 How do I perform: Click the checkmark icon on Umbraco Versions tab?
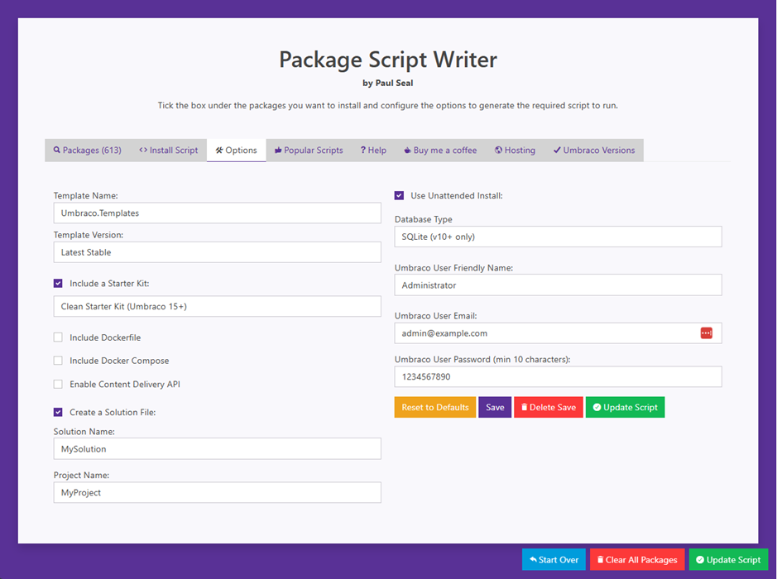[x=557, y=151]
